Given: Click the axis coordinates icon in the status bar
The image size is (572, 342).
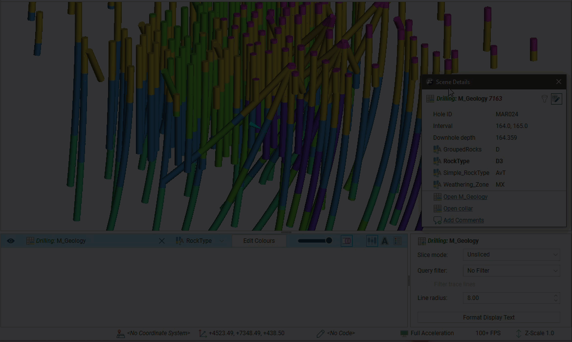Looking at the screenshot, I should [x=202, y=333].
